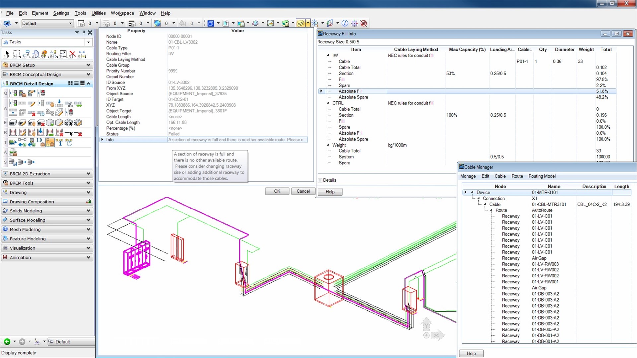The image size is (637, 358).
Task: Open the View Attributes blue cube icon
Action: [210, 23]
